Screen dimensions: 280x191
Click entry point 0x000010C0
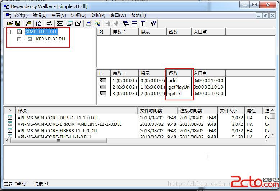(x=208, y=93)
